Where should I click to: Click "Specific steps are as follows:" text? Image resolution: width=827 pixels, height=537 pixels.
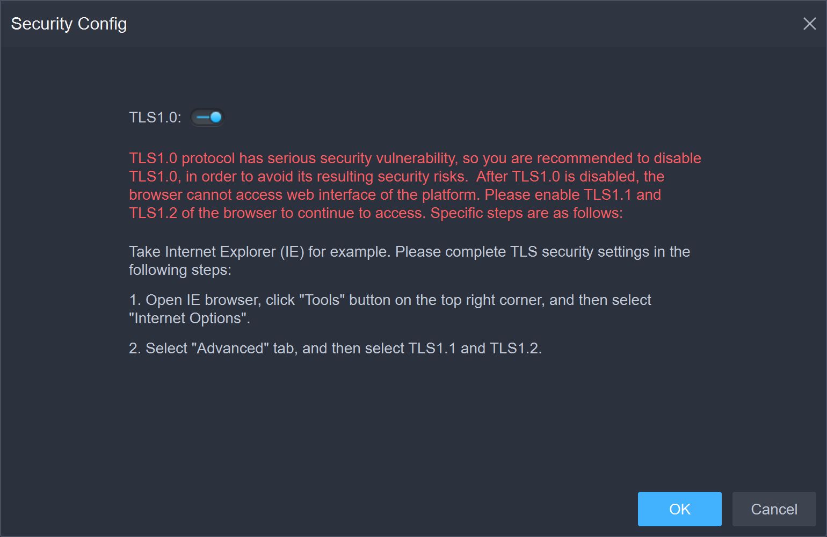[526, 213]
